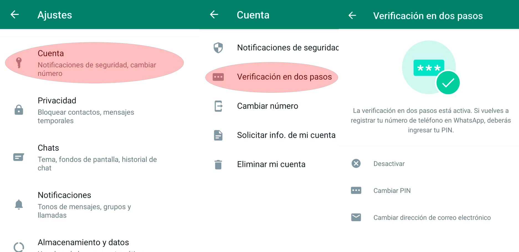Open Cuenta from the Ajustes list
Image resolution: width=519 pixels, height=252 pixels.
click(51, 53)
